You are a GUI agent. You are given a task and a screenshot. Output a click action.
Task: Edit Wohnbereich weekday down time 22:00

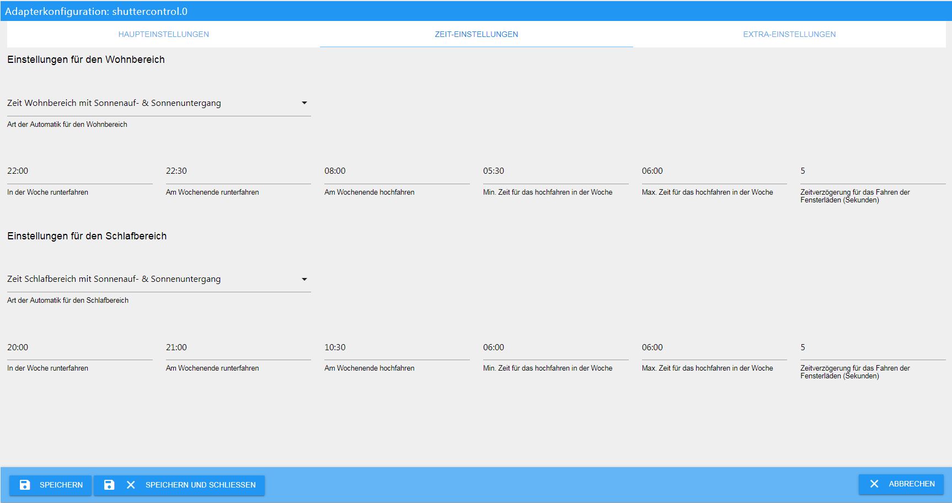click(x=80, y=172)
